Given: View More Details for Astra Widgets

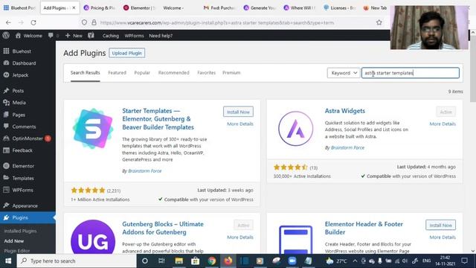Looking at the screenshot, I should (443, 124).
